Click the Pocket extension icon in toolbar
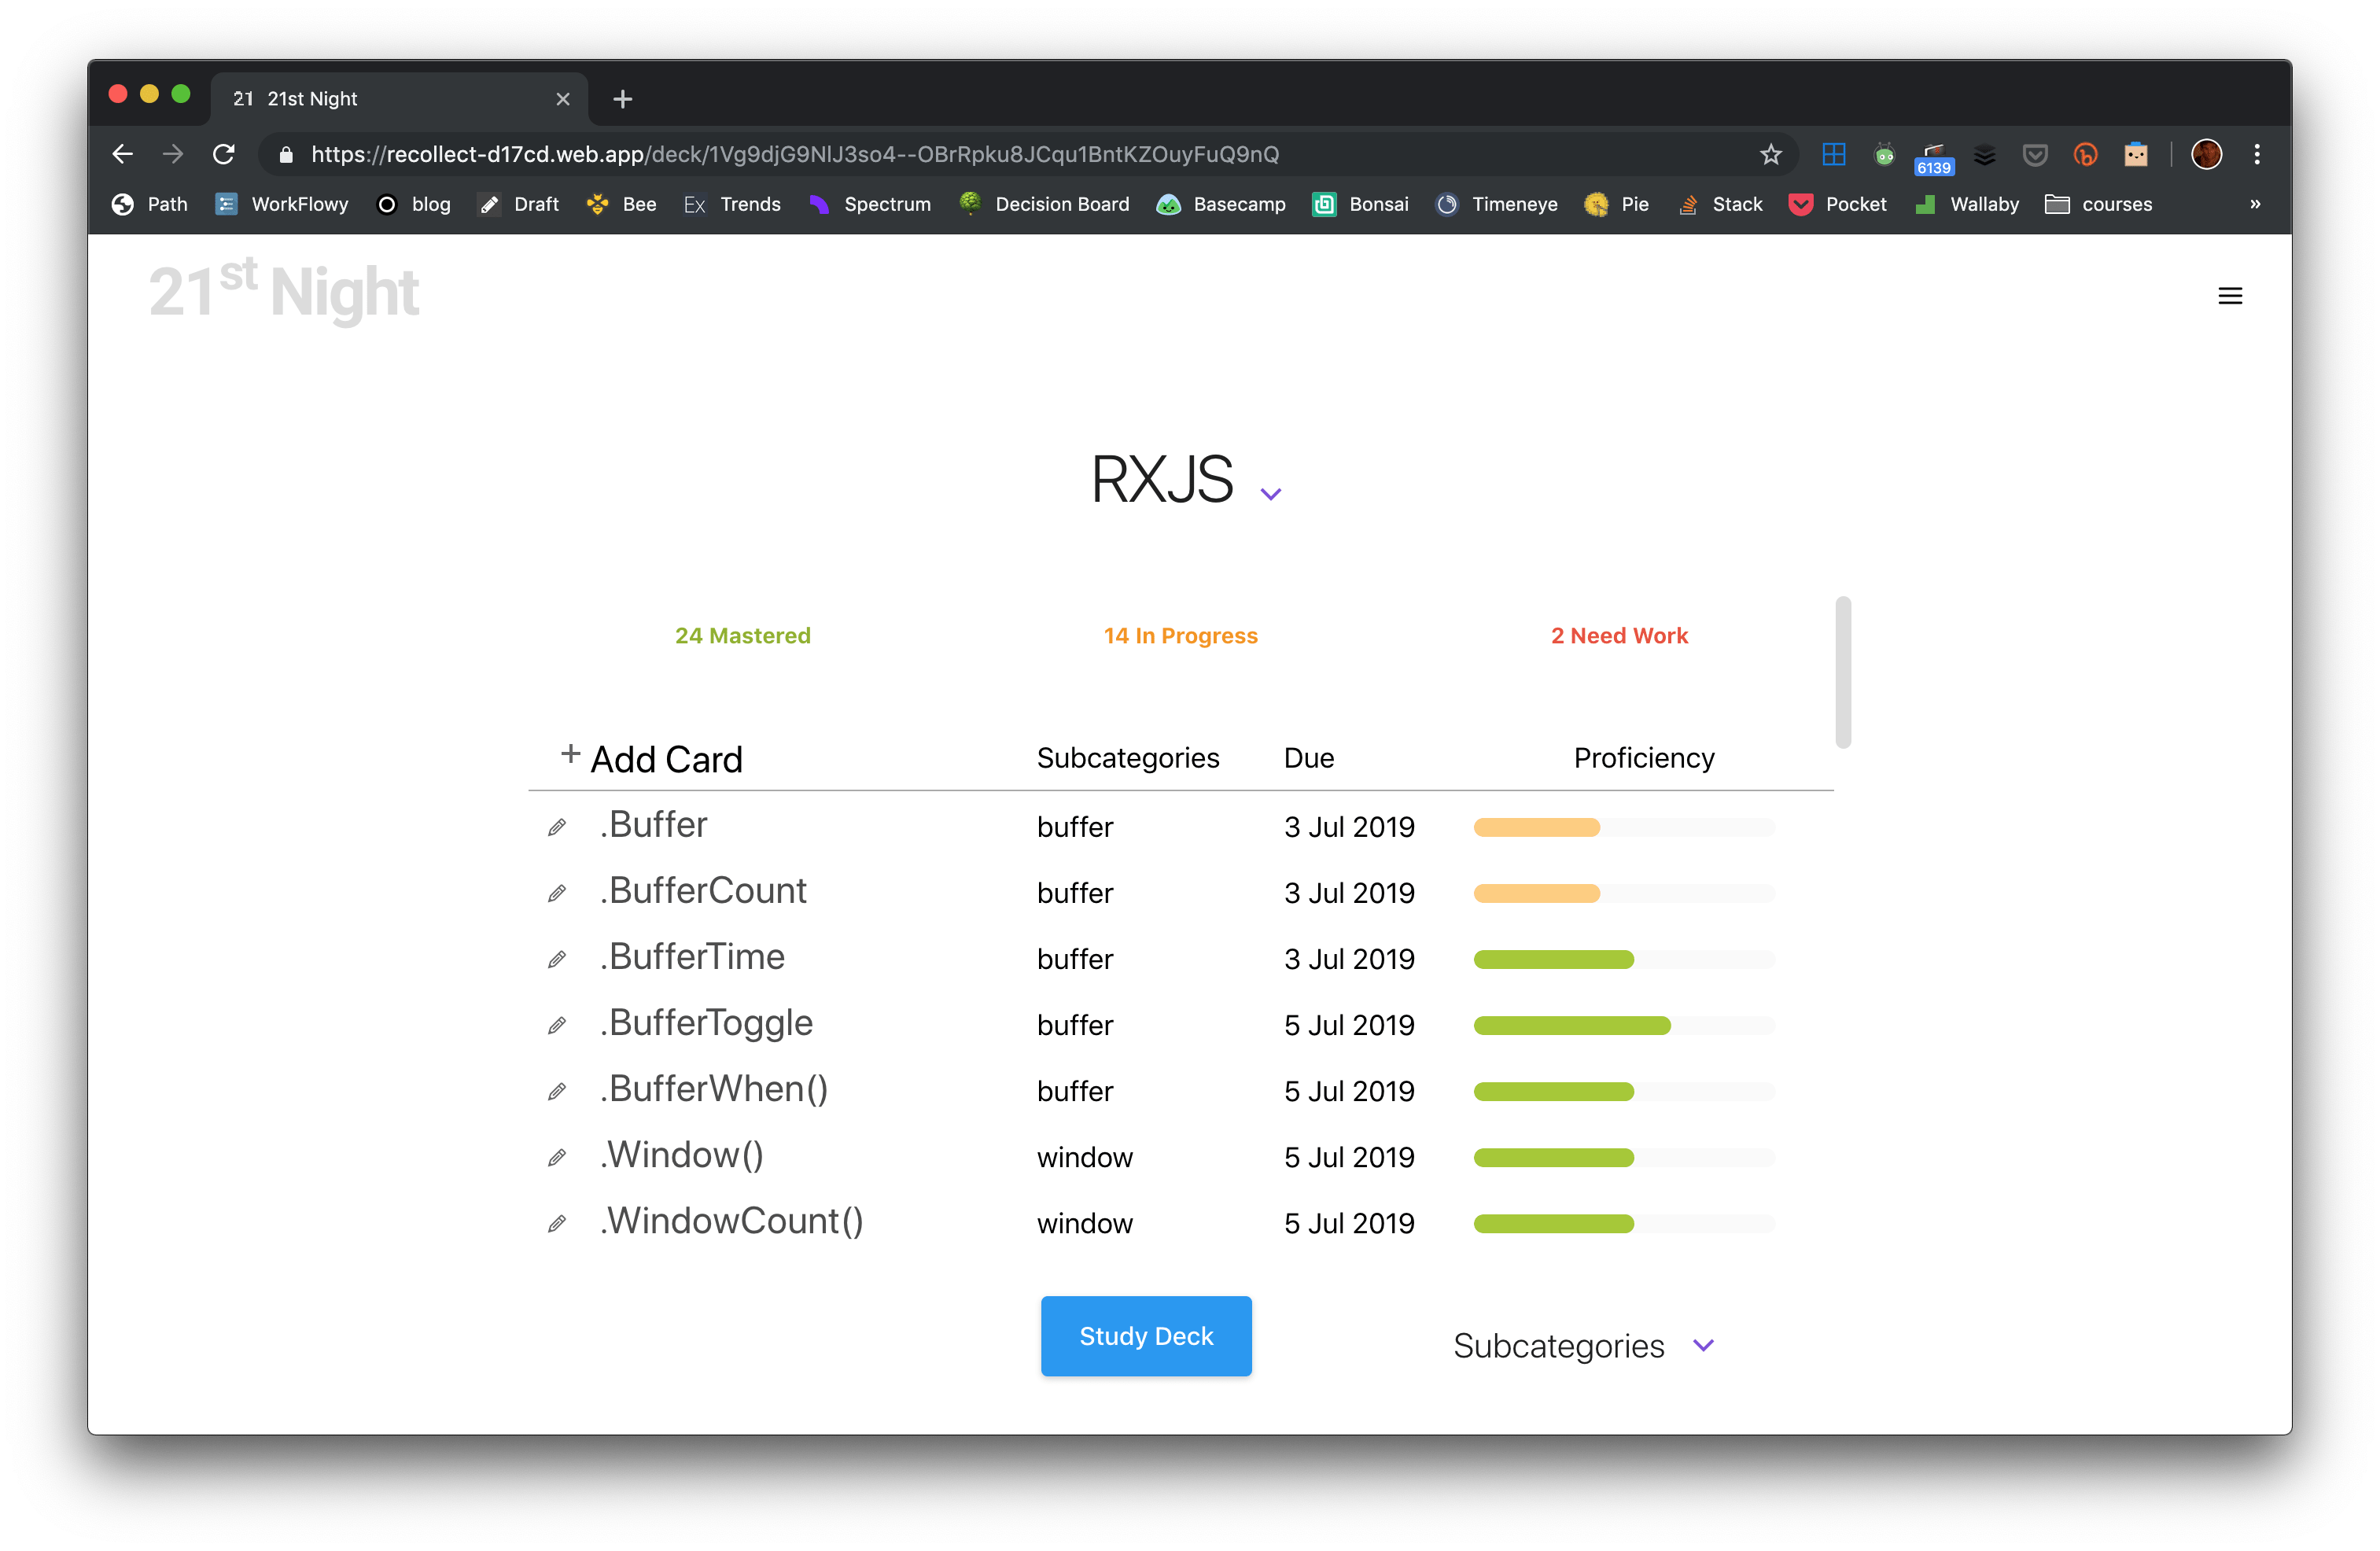Viewport: 2380px width, 1551px height. [2034, 154]
